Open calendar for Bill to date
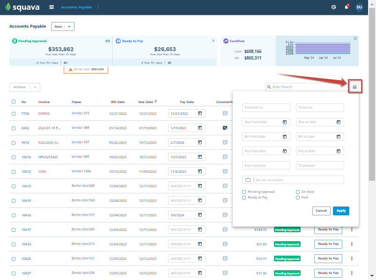376x280 pixels. click(339, 137)
